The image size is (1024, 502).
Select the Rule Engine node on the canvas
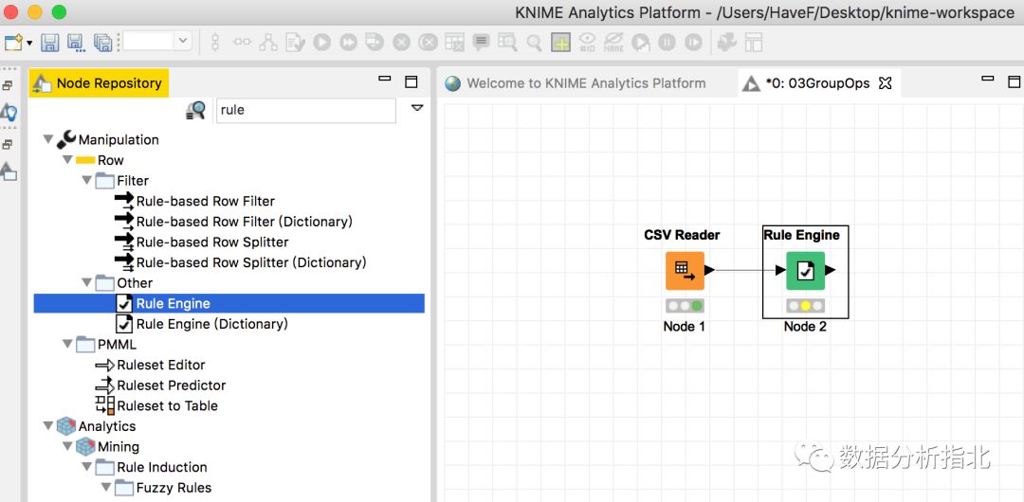tap(805, 270)
